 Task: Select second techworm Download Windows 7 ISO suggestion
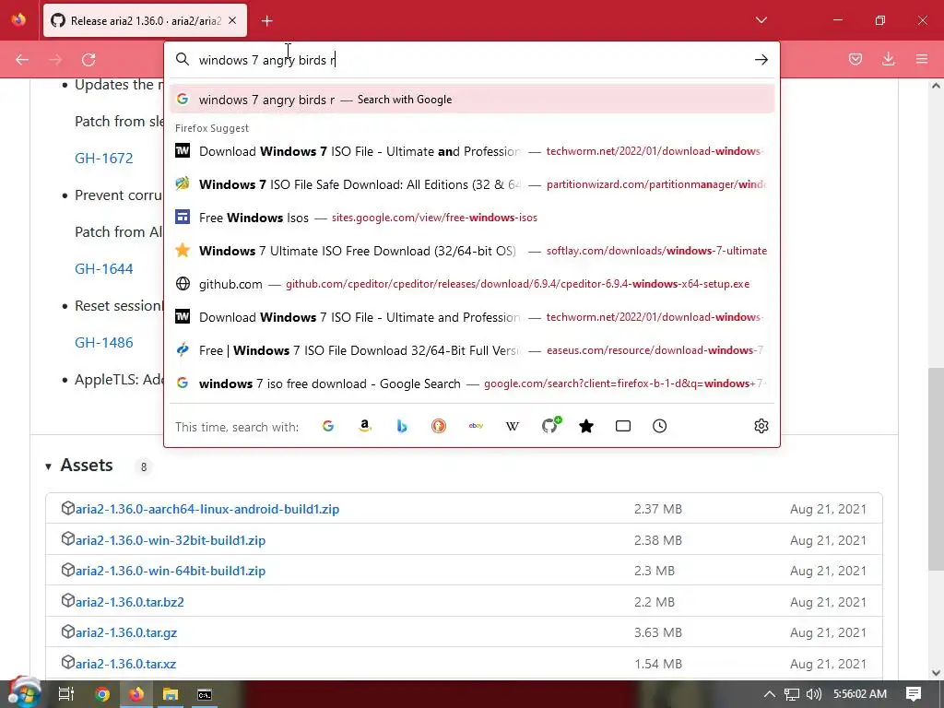click(x=472, y=317)
